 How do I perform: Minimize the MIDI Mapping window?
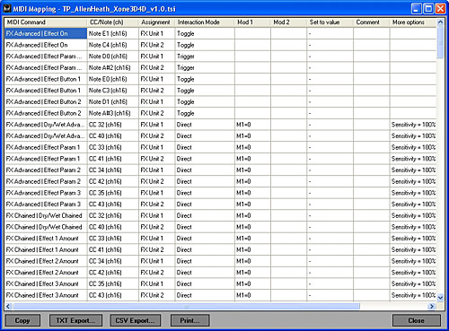click(x=417, y=9)
